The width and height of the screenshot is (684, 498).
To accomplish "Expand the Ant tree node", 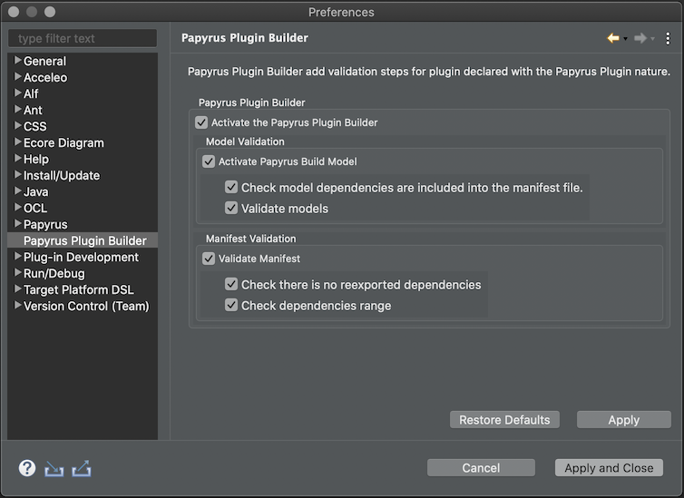I will click(x=18, y=110).
